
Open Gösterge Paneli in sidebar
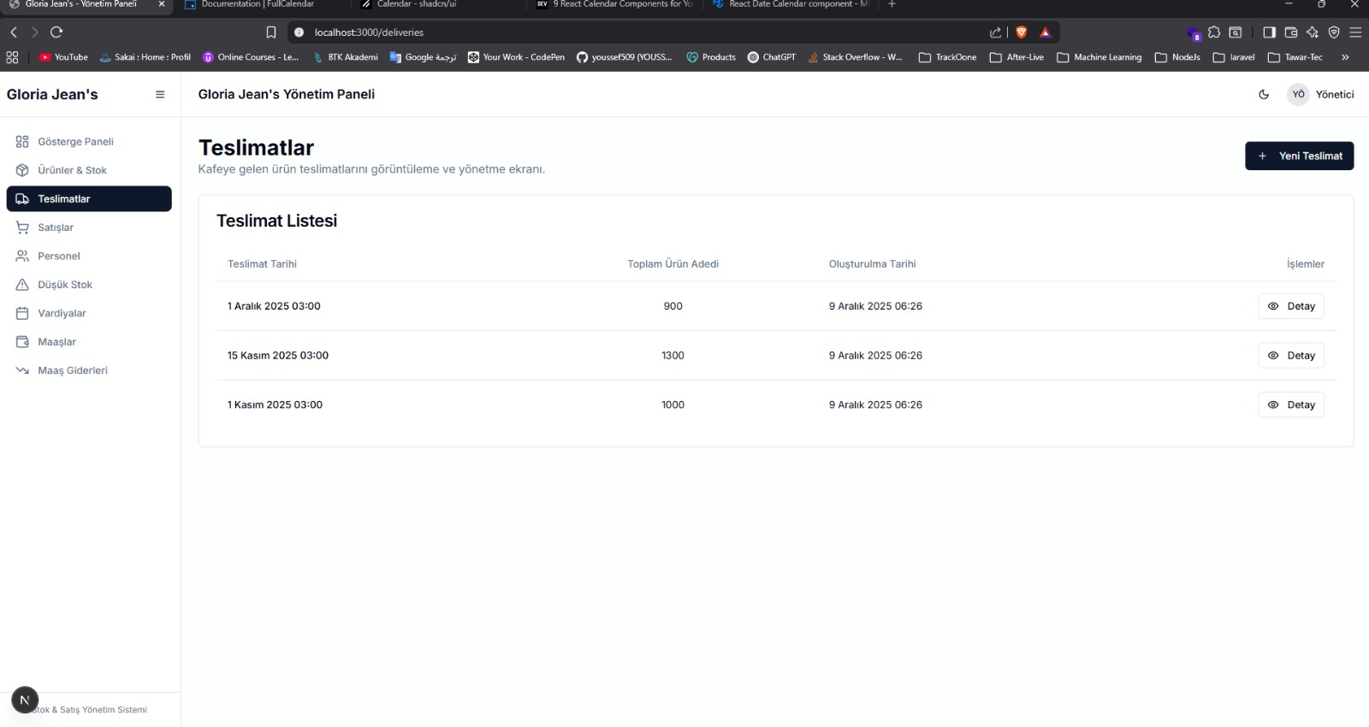point(89,142)
